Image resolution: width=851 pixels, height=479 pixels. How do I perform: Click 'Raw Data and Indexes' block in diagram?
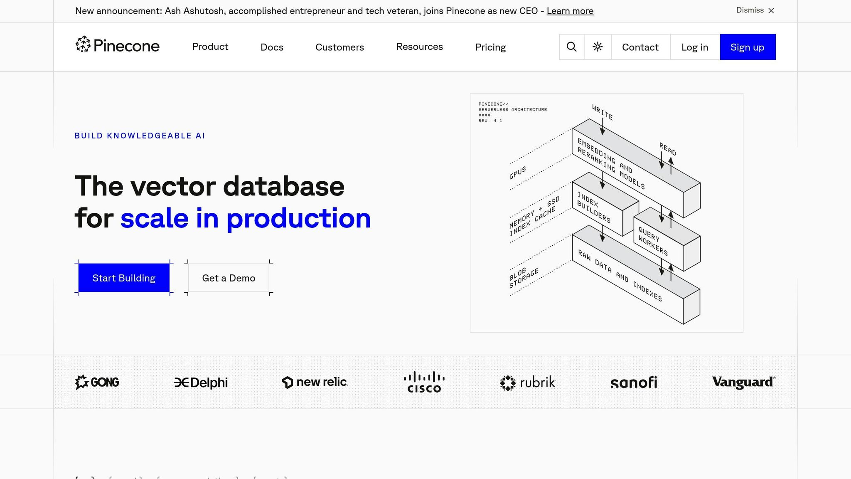click(636, 274)
